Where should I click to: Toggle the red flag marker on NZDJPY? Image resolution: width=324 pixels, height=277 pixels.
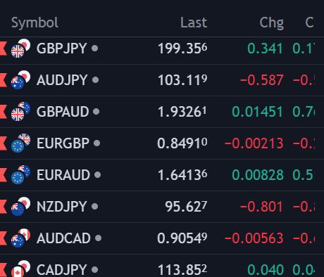point(4,207)
